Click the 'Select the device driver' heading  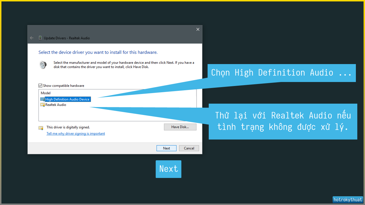98,52
